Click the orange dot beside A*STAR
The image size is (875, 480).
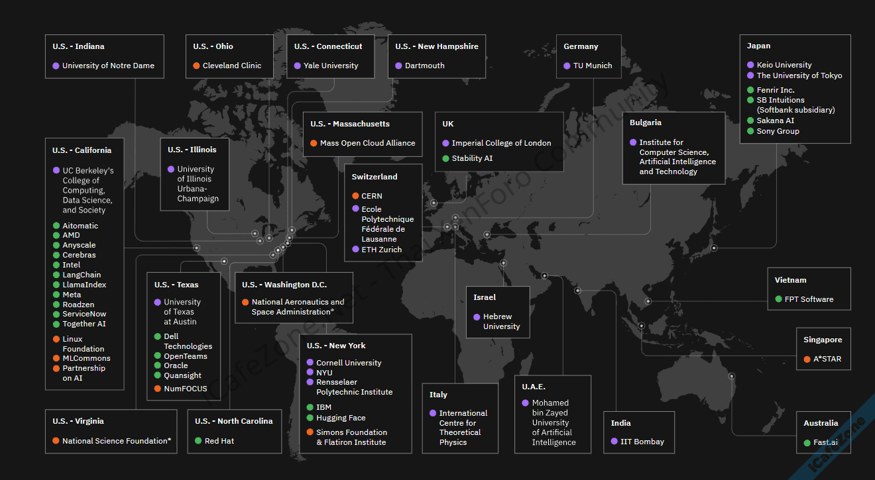pyautogui.click(x=807, y=359)
